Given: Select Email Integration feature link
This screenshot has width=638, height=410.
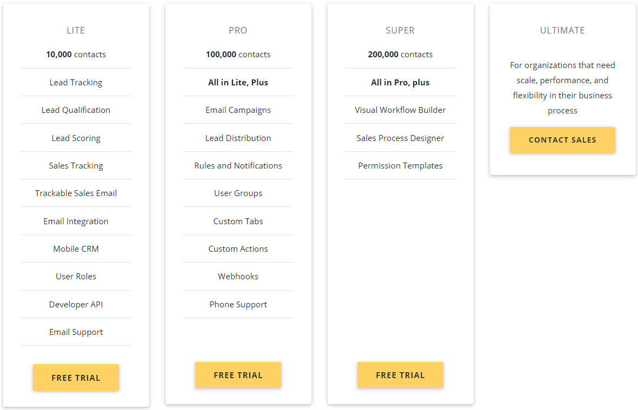Looking at the screenshot, I should [x=76, y=221].
